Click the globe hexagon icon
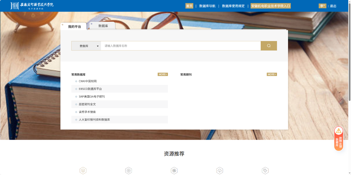The width and height of the screenshot is (351, 175). 174,171
